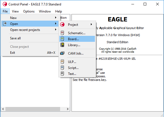This screenshot has height=117, width=164.
Task: Expand the Project submenu arrow
Action: pyautogui.click(x=91, y=25)
